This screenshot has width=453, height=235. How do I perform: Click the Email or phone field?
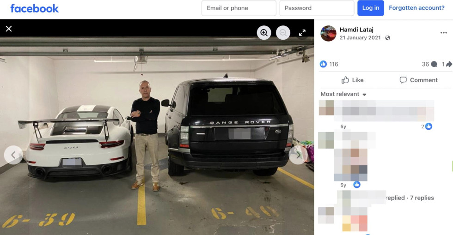point(239,8)
